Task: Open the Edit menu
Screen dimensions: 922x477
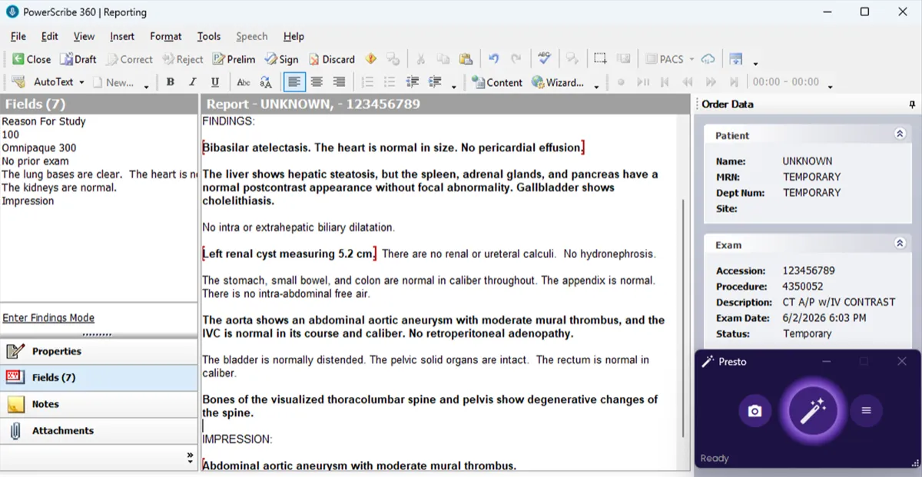Action: 50,36
